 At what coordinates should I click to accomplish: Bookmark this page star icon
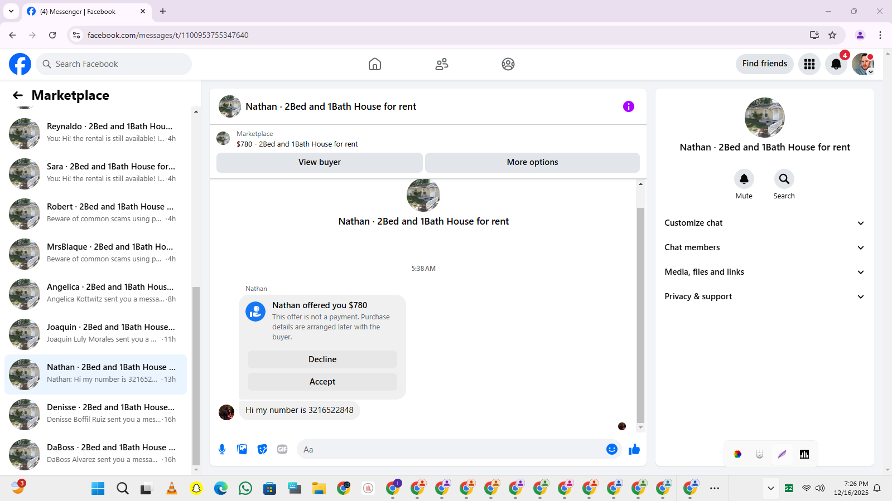pyautogui.click(x=832, y=35)
